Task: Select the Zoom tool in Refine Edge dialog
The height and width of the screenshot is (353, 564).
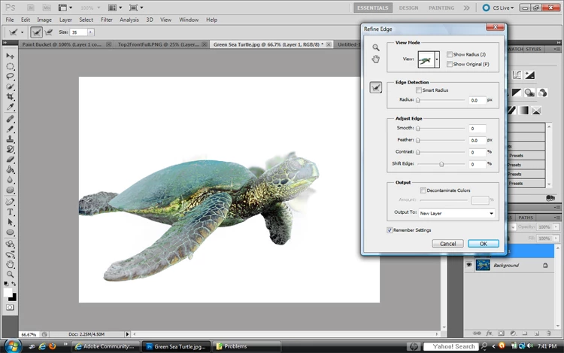Action: (x=375, y=47)
